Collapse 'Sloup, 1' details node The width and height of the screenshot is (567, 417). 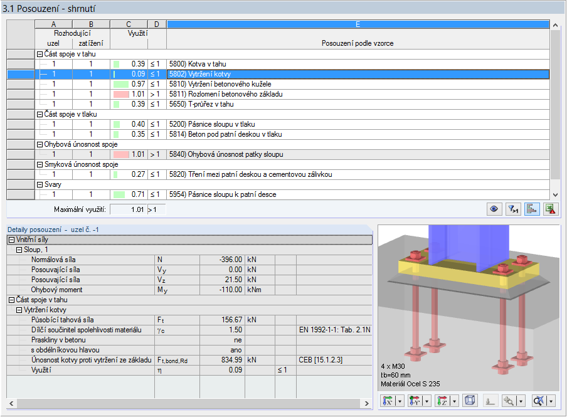[19, 250]
